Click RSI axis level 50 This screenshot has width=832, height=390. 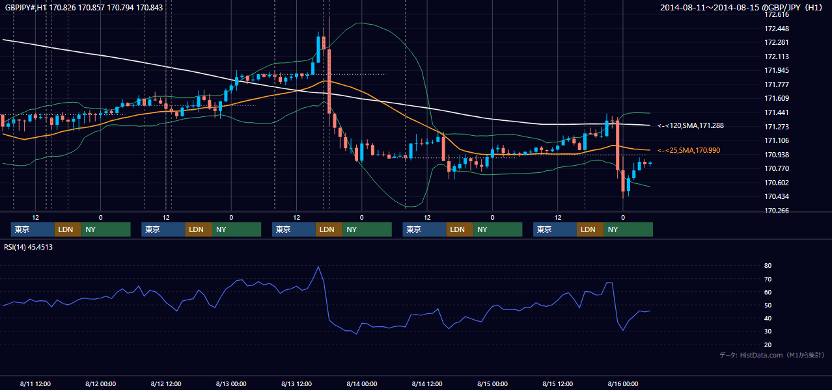tap(768, 305)
